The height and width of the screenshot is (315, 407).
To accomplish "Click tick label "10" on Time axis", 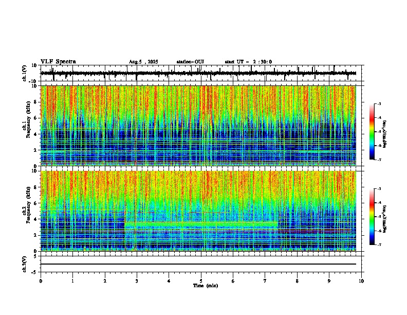I will [x=361, y=281].
